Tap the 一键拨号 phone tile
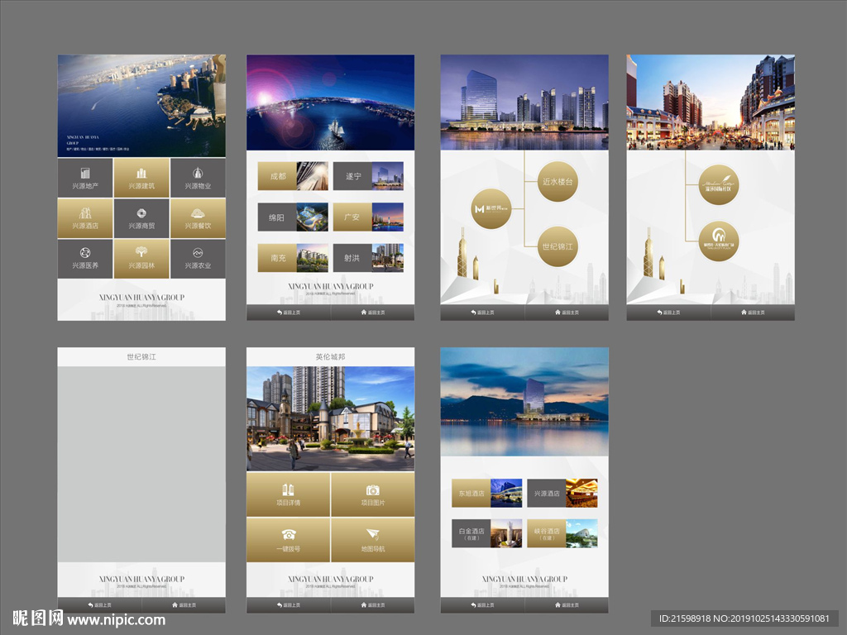The image size is (847, 635). coord(288,540)
